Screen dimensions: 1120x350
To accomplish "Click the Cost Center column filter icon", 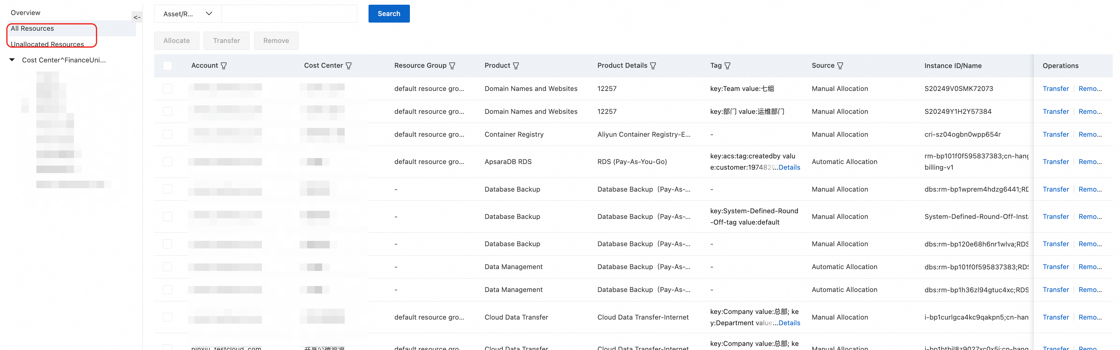I will [x=348, y=66].
